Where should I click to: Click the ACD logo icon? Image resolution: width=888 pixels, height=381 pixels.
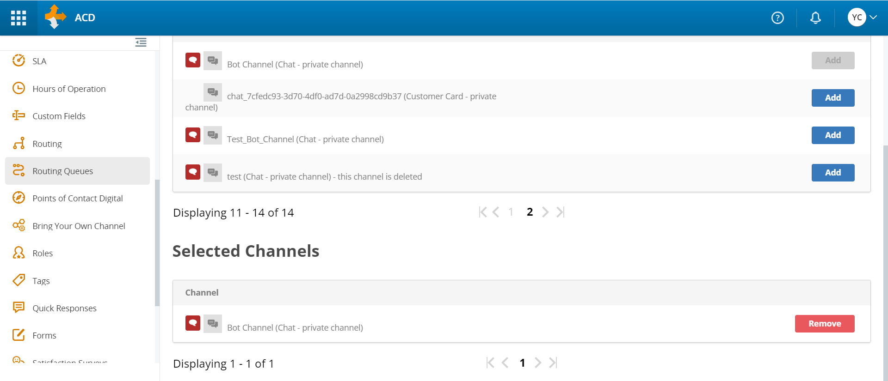(55, 17)
